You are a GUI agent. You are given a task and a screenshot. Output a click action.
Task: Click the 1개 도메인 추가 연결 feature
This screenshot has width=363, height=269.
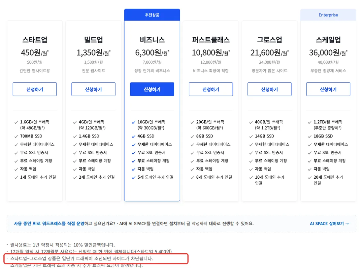[38, 177]
